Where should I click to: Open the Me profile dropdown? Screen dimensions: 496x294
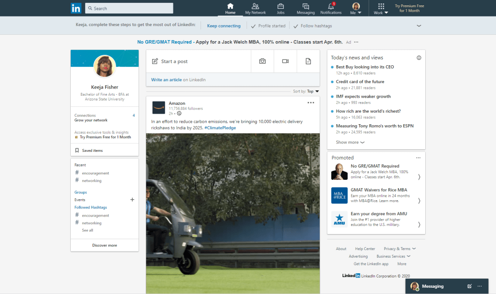coord(356,8)
